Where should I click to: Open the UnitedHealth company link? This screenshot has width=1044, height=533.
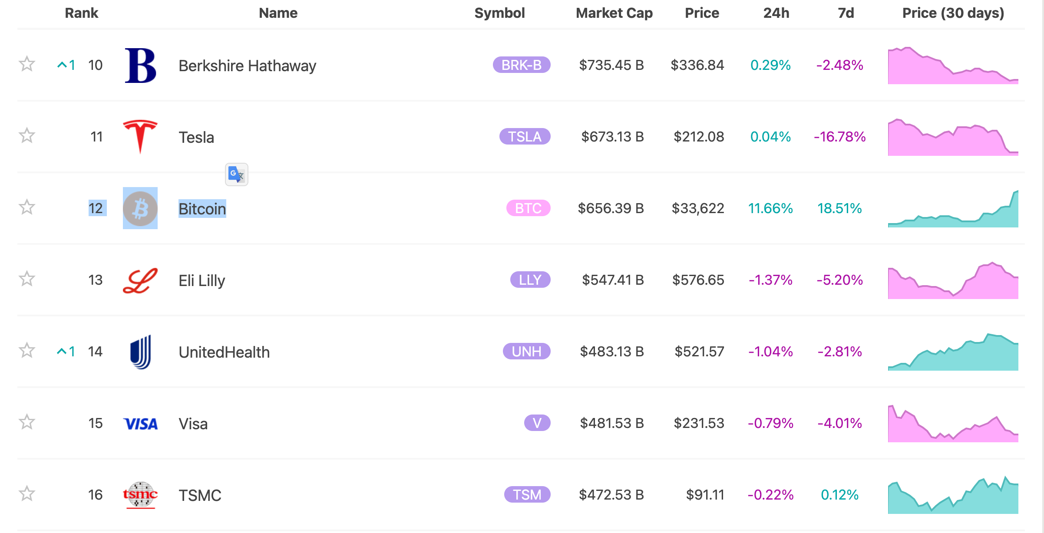(x=224, y=352)
